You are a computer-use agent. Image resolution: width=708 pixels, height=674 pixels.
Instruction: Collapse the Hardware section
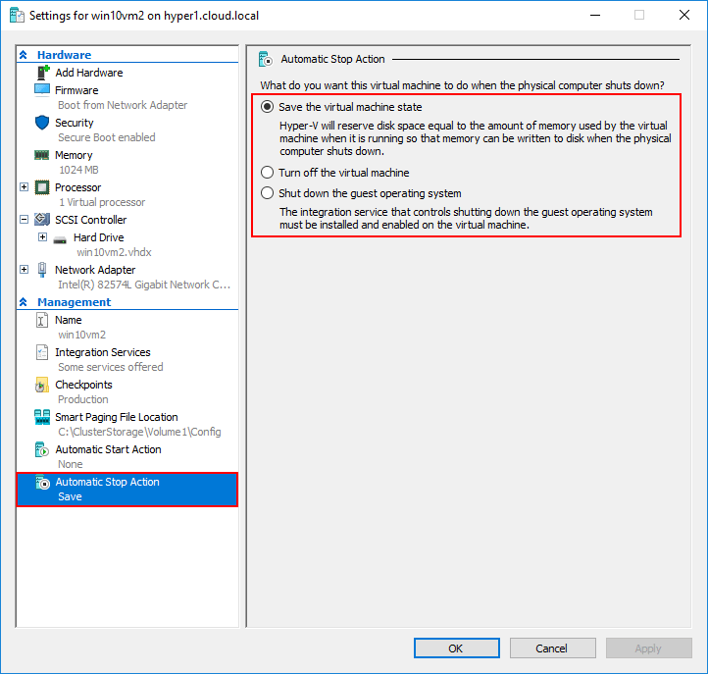pyautogui.click(x=24, y=55)
